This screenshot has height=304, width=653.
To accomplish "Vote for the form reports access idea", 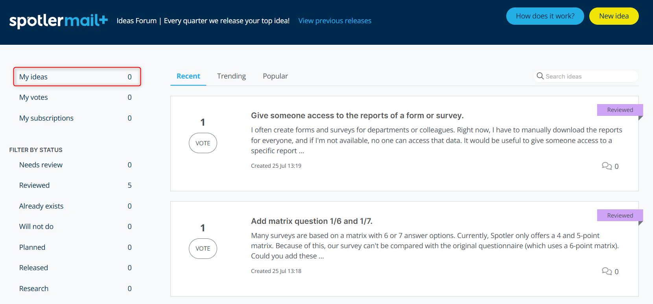I will click(203, 143).
